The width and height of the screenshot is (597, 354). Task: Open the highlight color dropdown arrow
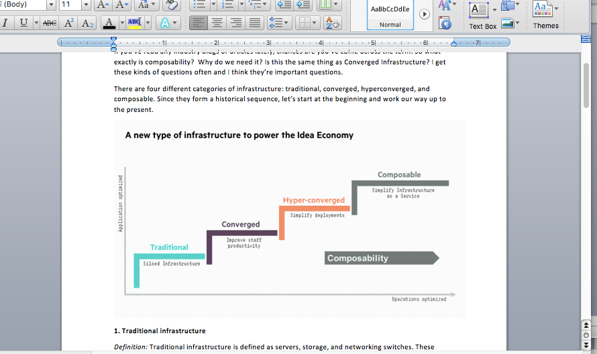pos(148,23)
